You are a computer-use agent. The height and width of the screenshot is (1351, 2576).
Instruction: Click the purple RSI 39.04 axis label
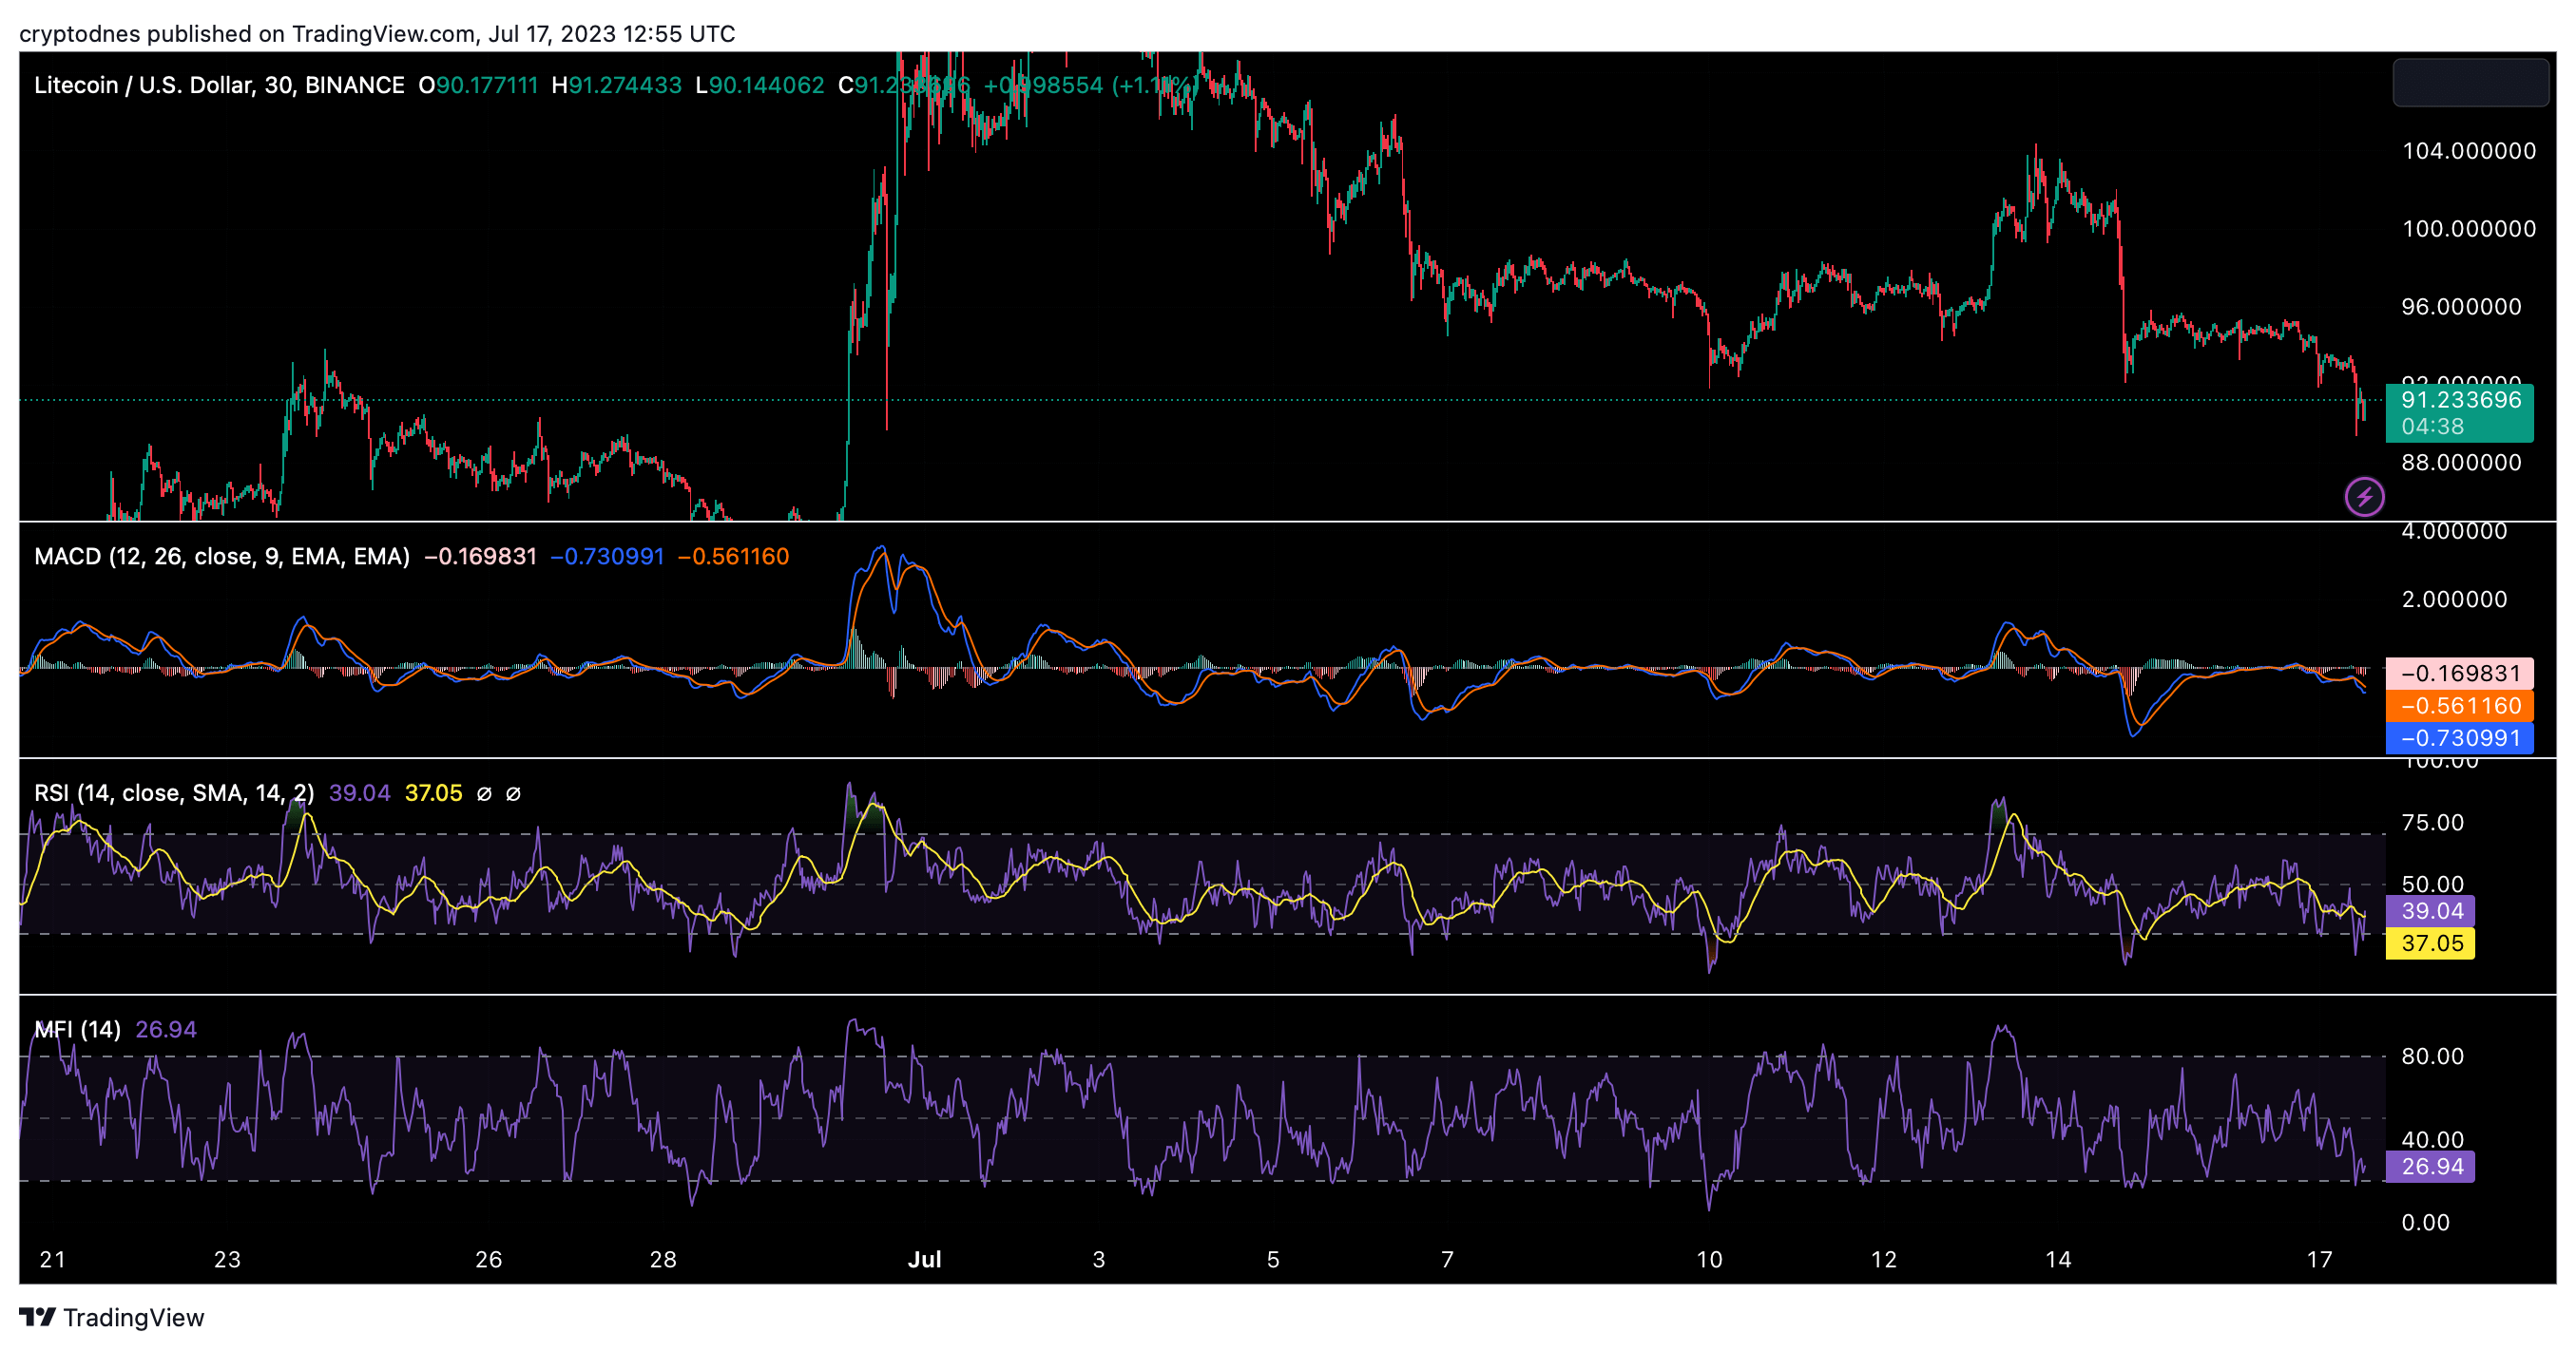click(x=2431, y=910)
